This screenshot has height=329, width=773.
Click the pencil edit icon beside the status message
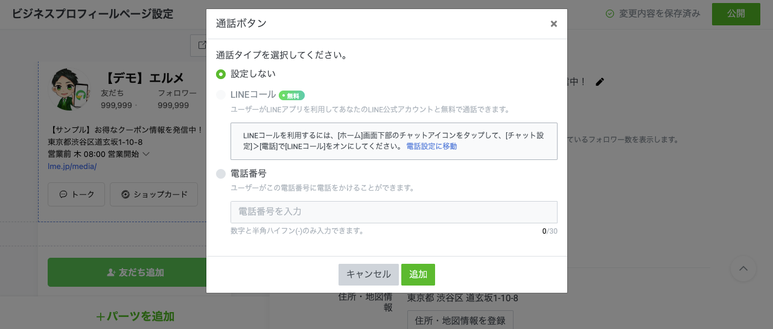pyautogui.click(x=600, y=81)
